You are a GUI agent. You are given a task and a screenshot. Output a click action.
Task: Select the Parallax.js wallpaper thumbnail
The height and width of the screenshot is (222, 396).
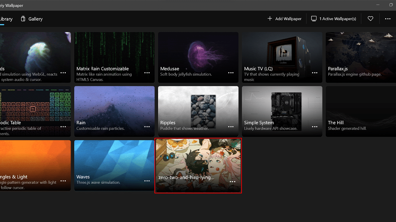[x=360, y=49]
